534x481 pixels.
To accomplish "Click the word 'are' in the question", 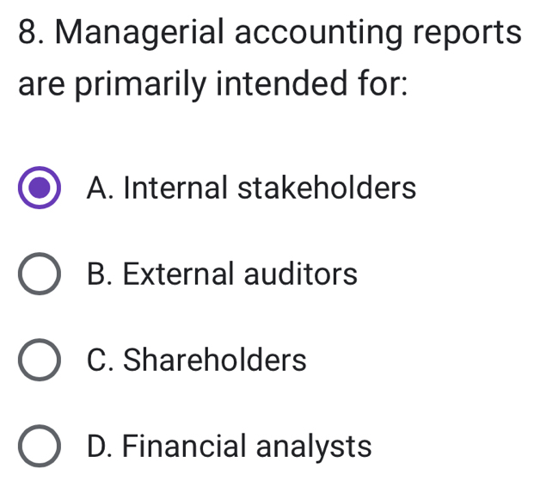I will (42, 86).
